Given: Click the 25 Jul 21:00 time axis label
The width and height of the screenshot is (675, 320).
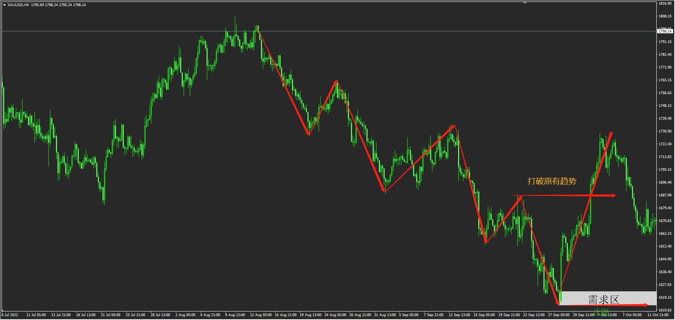Looking at the screenshot, I should pos(135,315).
